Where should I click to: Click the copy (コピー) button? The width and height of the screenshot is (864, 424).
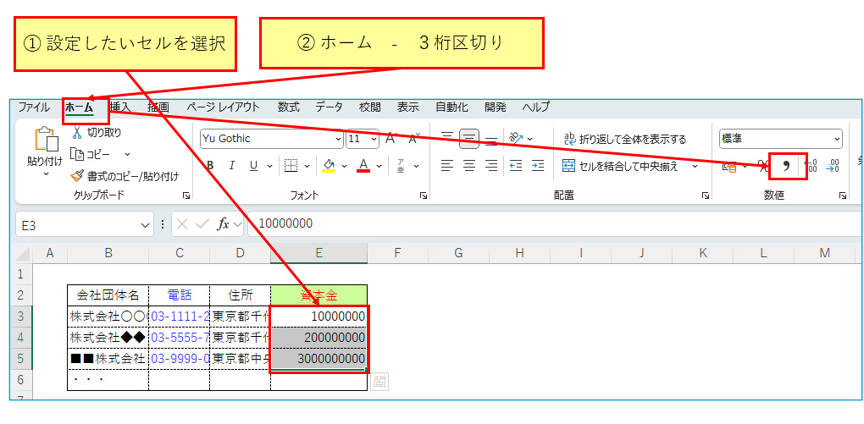coord(91,154)
